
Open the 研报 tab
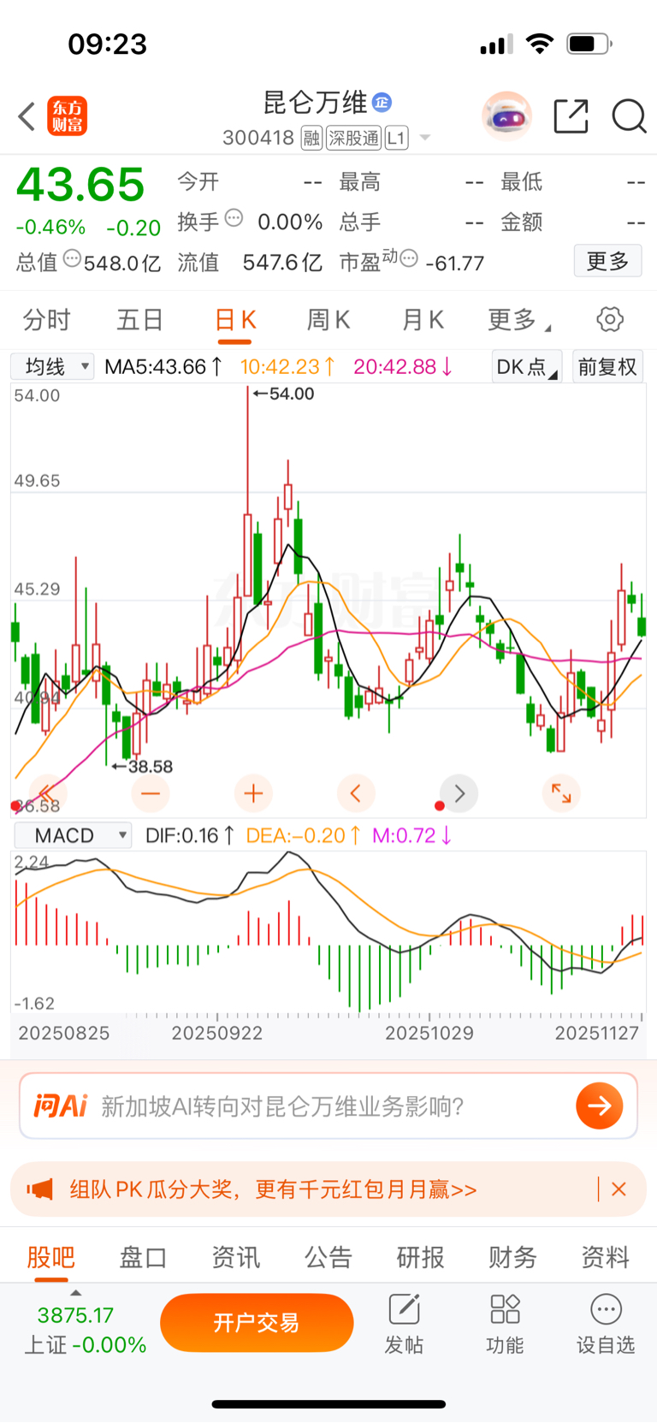(x=420, y=1257)
